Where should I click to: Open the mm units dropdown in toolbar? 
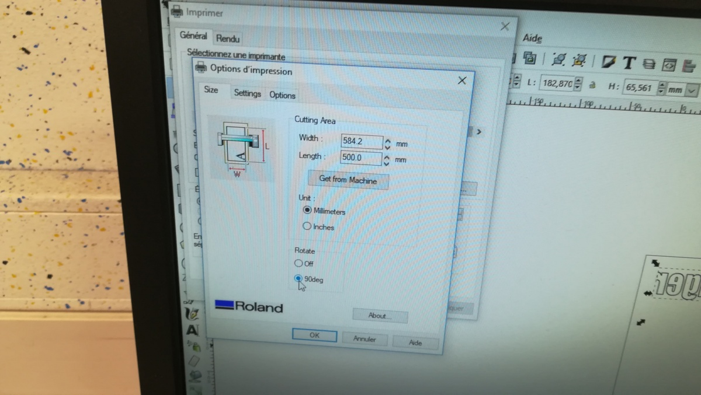point(692,90)
